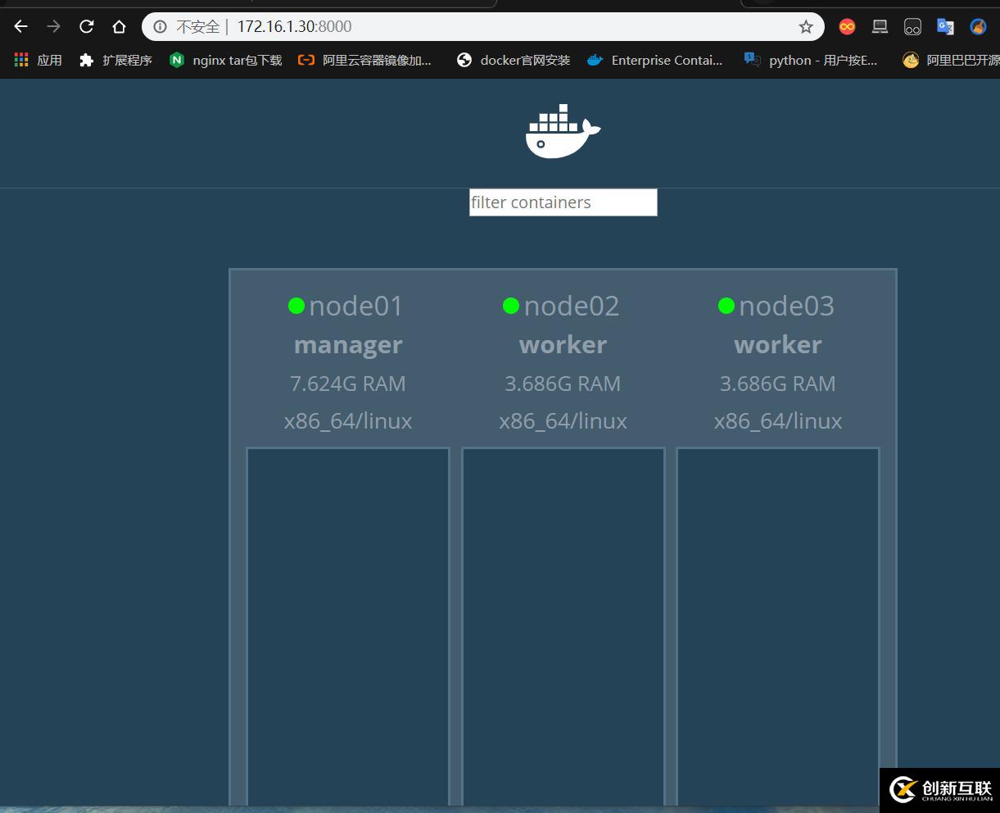The image size is (1000, 813).
Task: Open the Enterprise Contai... bookmark
Action: coord(655,60)
